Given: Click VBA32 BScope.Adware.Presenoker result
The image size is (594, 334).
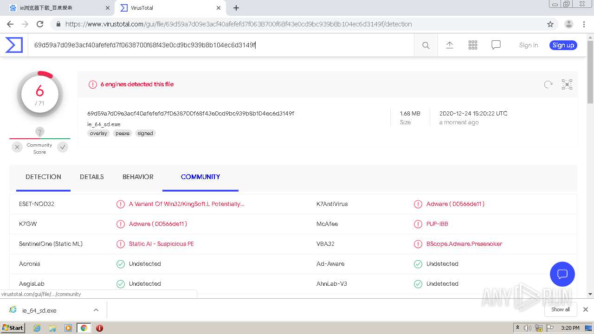Looking at the screenshot, I should tap(464, 244).
